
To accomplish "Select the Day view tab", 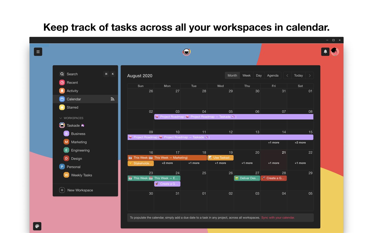I will [x=259, y=76].
